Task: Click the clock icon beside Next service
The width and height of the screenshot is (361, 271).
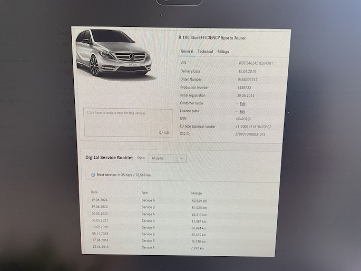Action: click(x=93, y=175)
